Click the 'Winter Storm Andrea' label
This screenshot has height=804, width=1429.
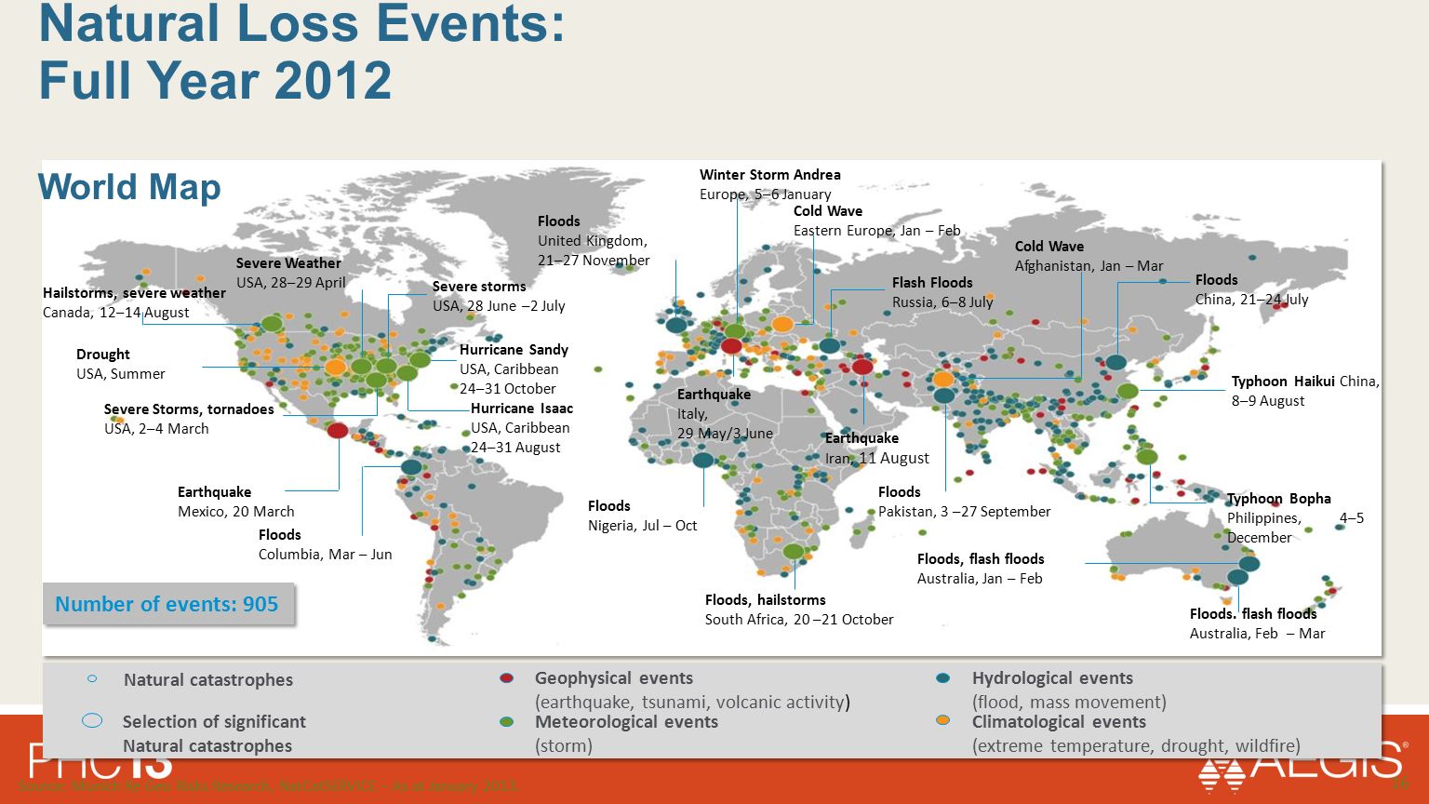770,175
